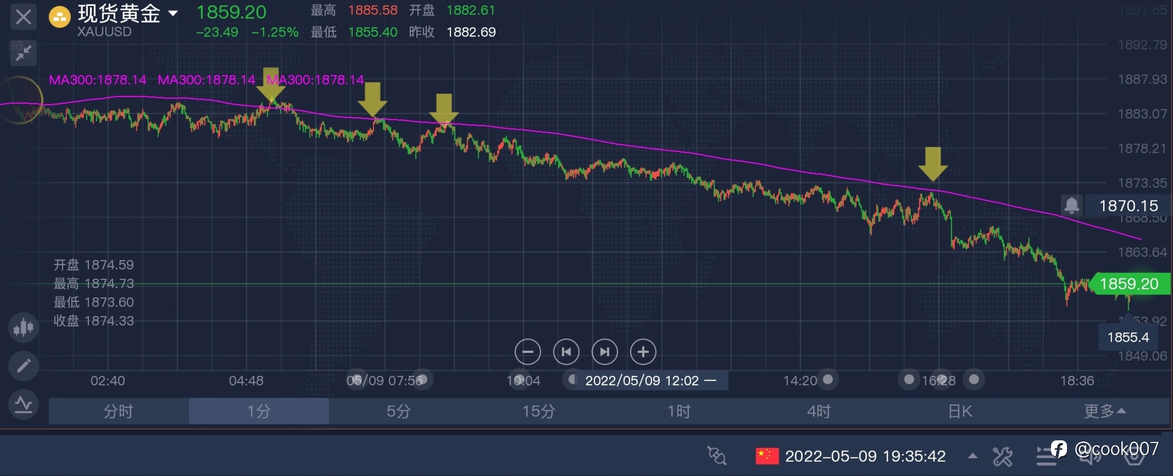Select the 日K timeframe
Viewport: 1173px width, 476px height.
point(960,411)
